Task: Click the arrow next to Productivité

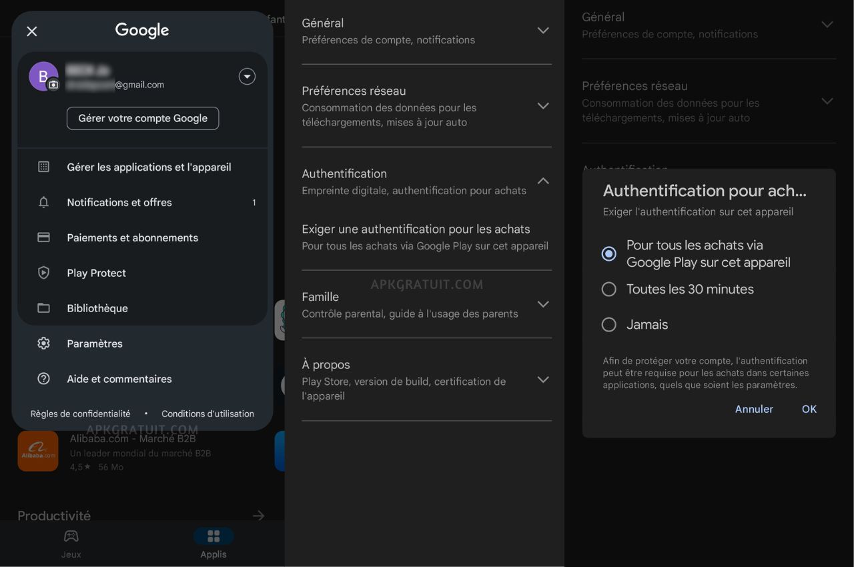Action: (259, 516)
